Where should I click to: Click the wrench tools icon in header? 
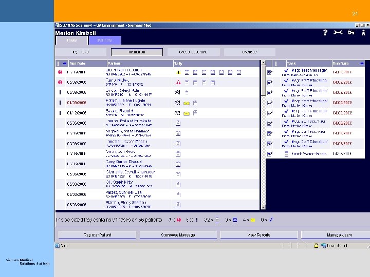coord(338,32)
